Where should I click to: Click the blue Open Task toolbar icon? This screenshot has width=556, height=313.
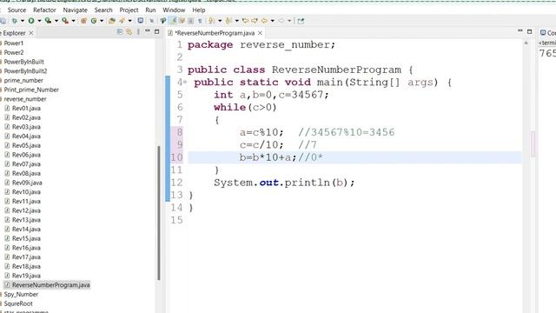(141, 21)
